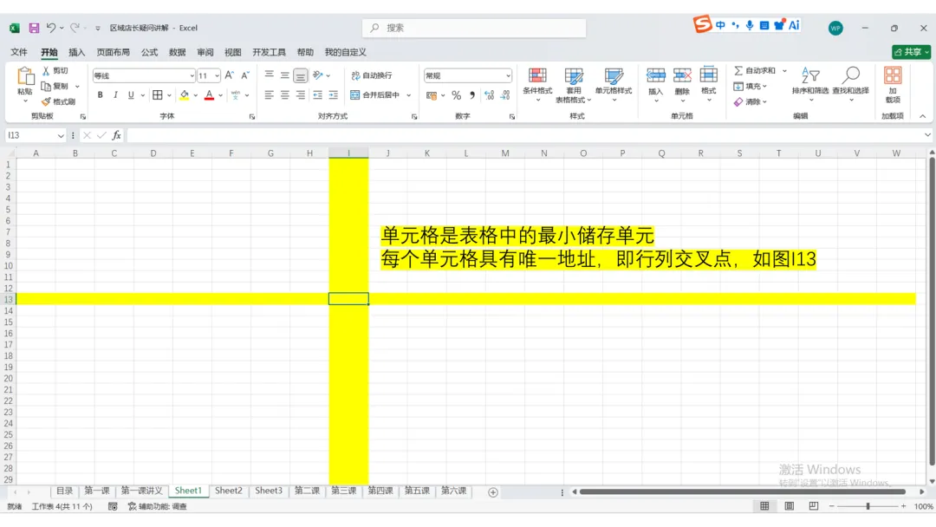Switch to page break preview
Viewport: 936px width, 527px height.
tap(814, 506)
